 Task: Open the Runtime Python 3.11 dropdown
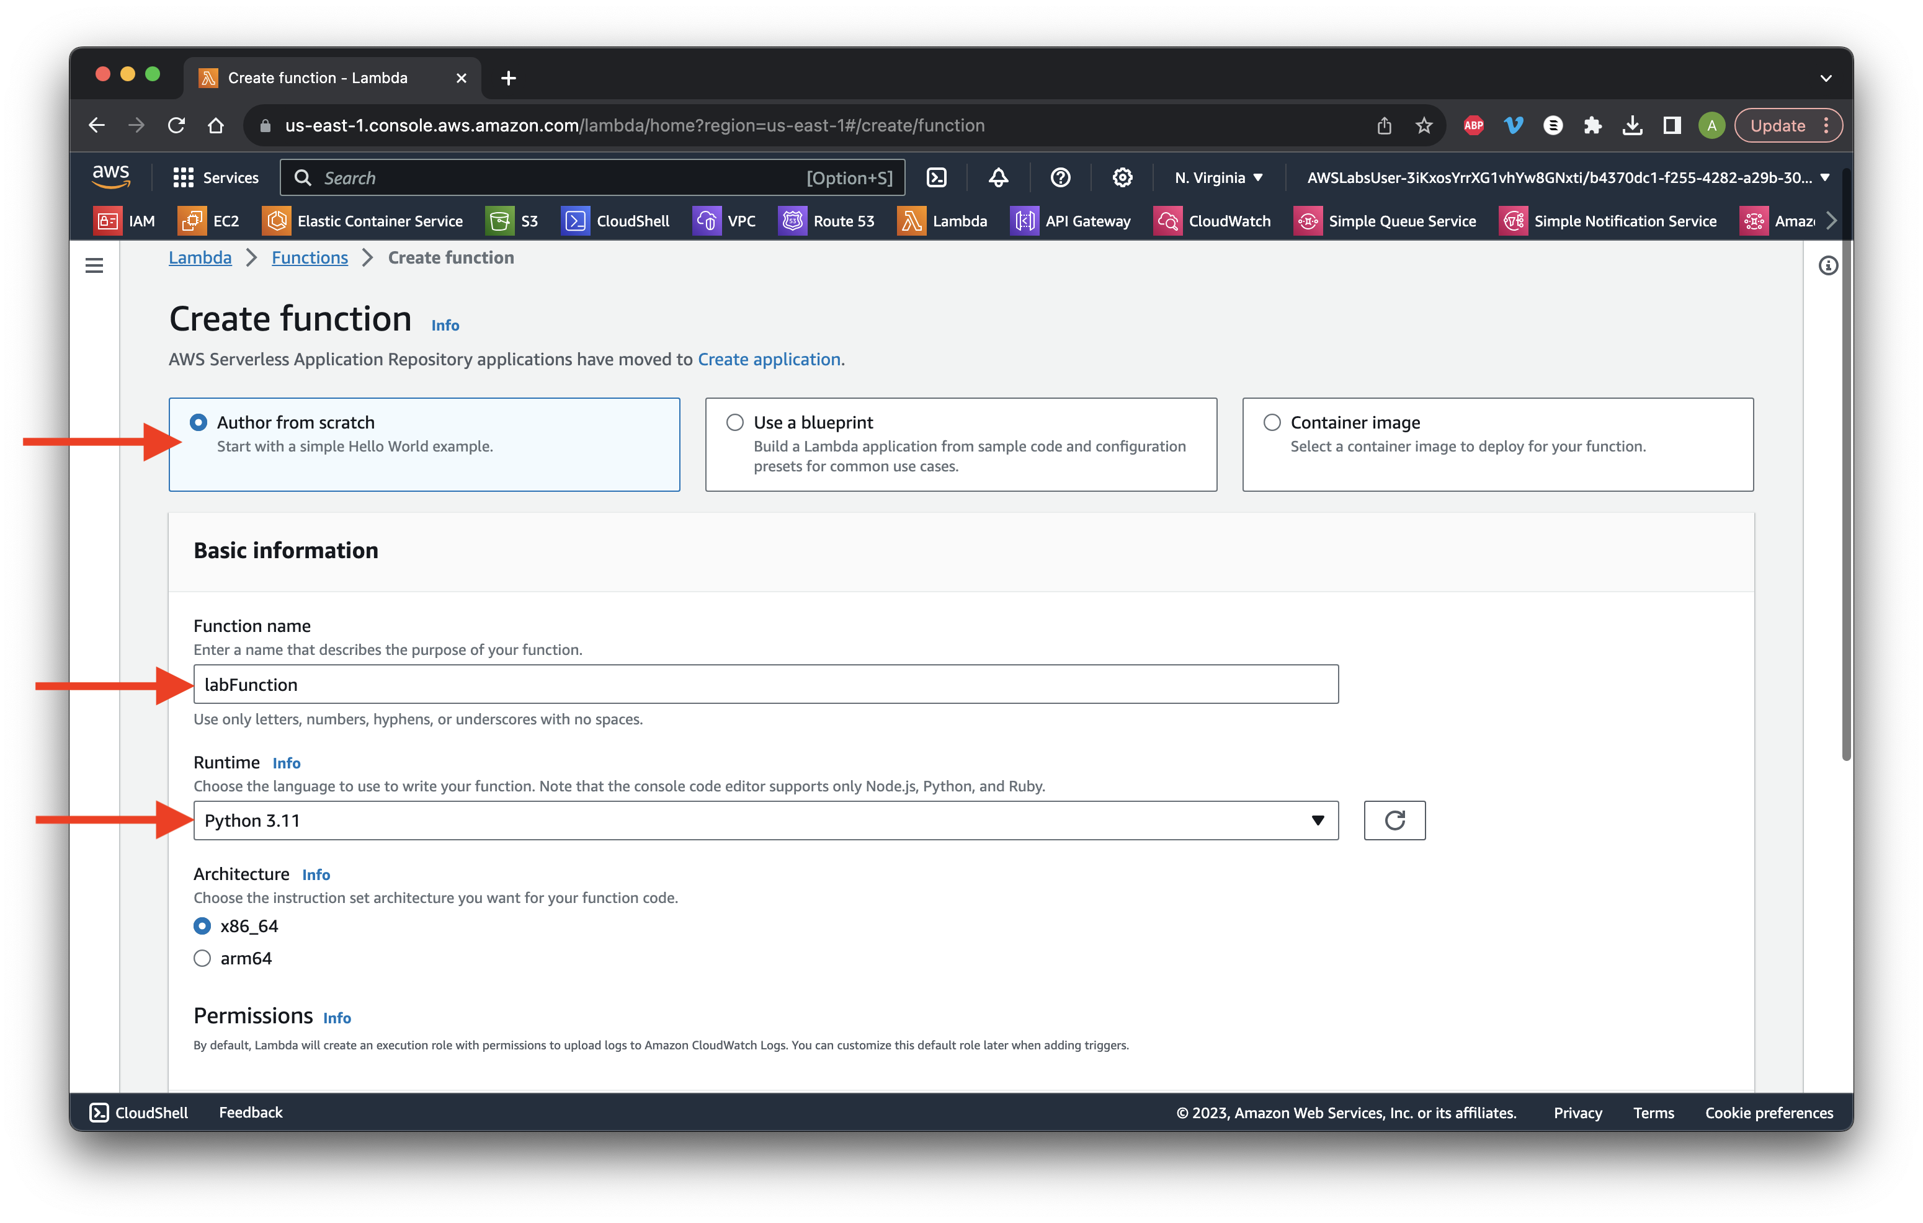[765, 820]
